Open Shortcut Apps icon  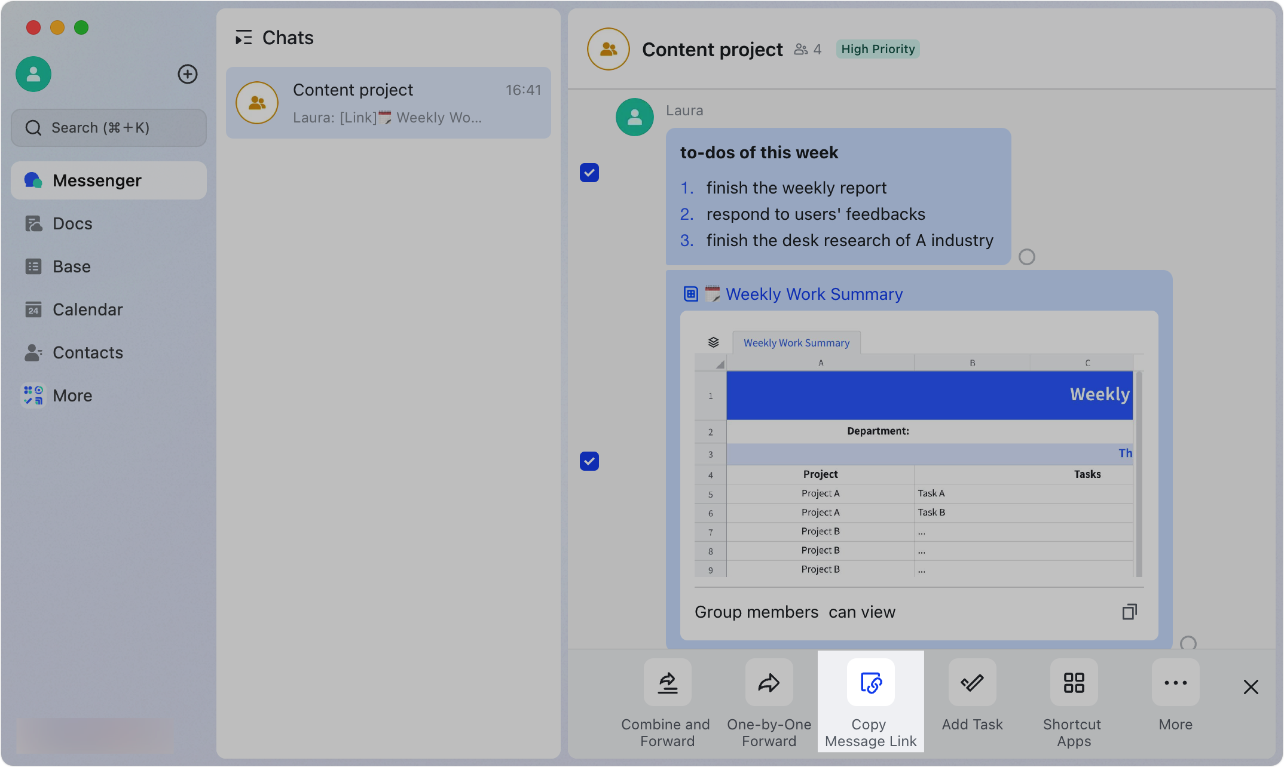tap(1074, 683)
